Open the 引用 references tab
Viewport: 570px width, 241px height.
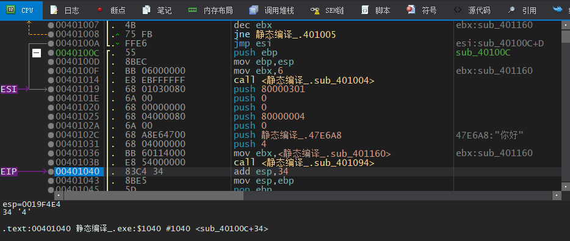coord(522,10)
